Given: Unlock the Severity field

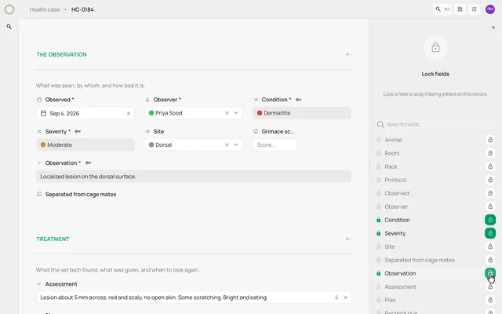Looking at the screenshot, I should (x=490, y=233).
